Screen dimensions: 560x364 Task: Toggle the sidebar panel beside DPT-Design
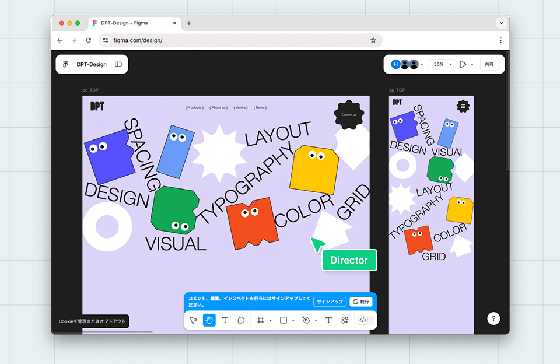click(x=118, y=64)
